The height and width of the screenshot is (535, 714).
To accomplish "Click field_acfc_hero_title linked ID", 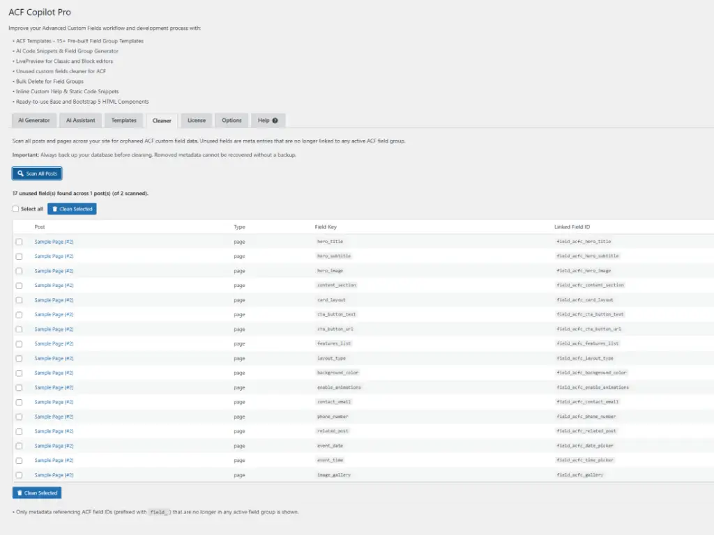I will 584,242.
